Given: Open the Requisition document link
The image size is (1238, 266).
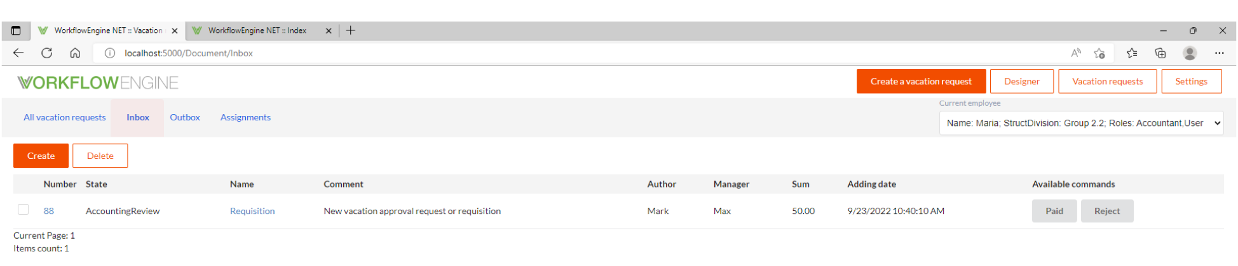Looking at the screenshot, I should click(252, 211).
